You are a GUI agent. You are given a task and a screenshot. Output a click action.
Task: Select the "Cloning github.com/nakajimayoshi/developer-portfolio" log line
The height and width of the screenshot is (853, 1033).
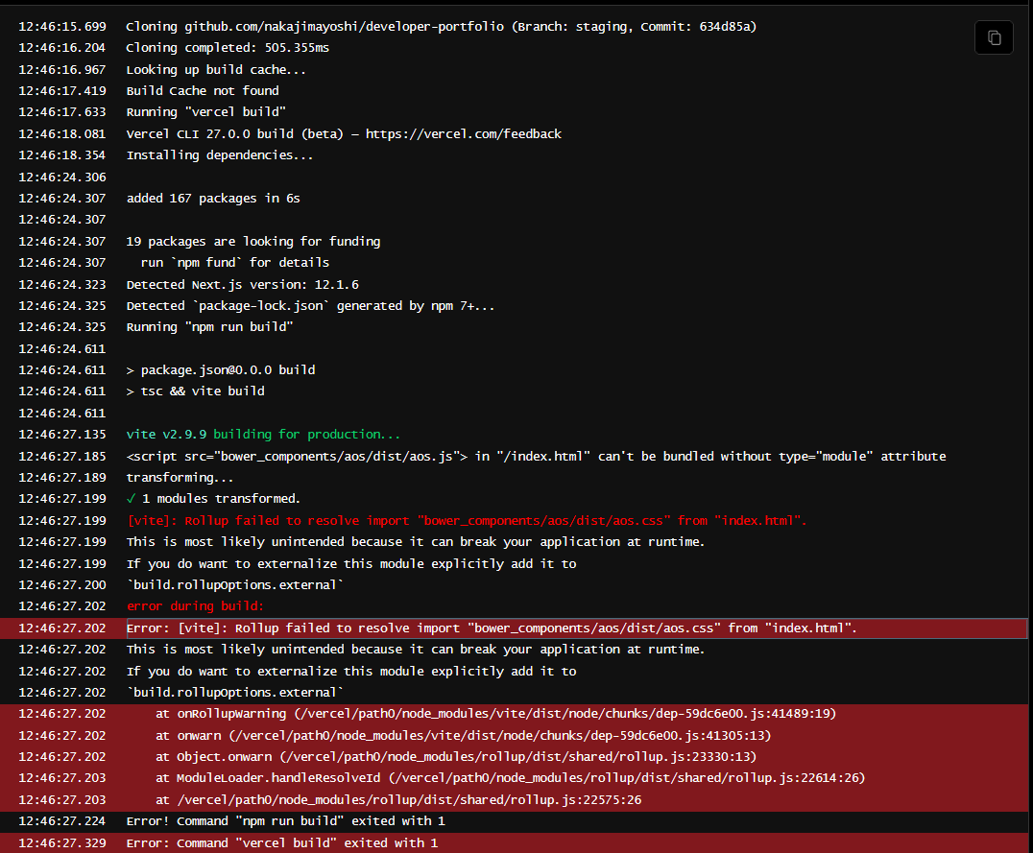point(442,26)
